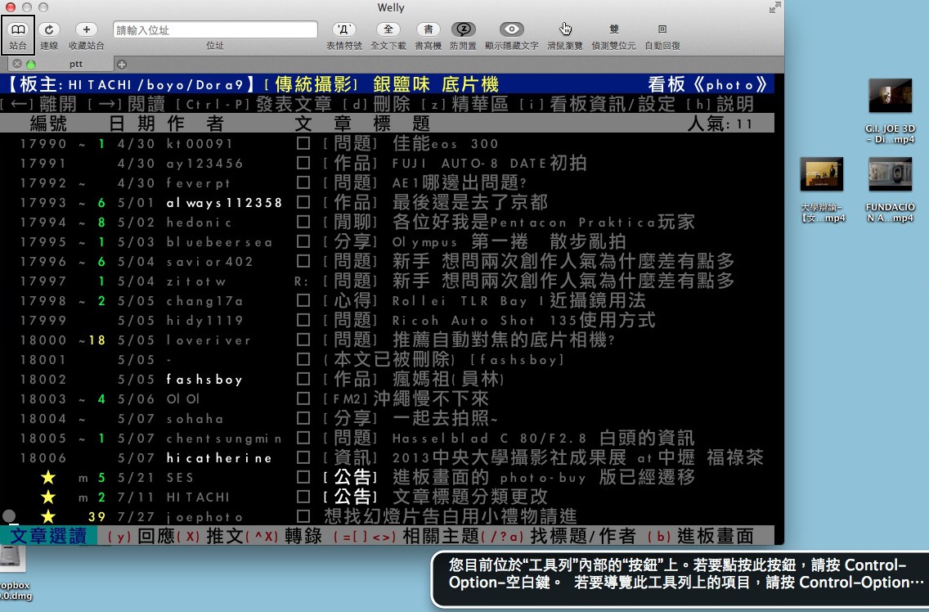Select the ptt tab

[76, 64]
